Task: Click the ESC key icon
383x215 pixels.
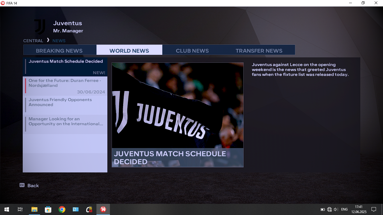Action: coord(22,185)
